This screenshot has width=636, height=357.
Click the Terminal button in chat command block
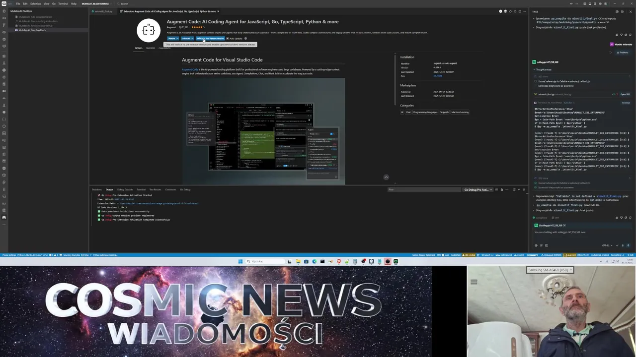click(626, 103)
